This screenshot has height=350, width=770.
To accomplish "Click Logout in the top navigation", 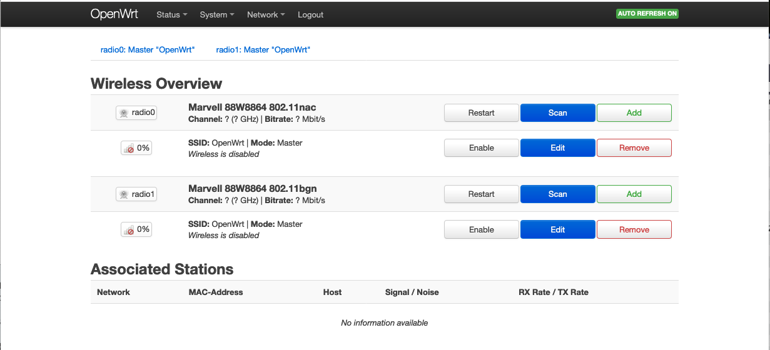I will [x=310, y=14].
